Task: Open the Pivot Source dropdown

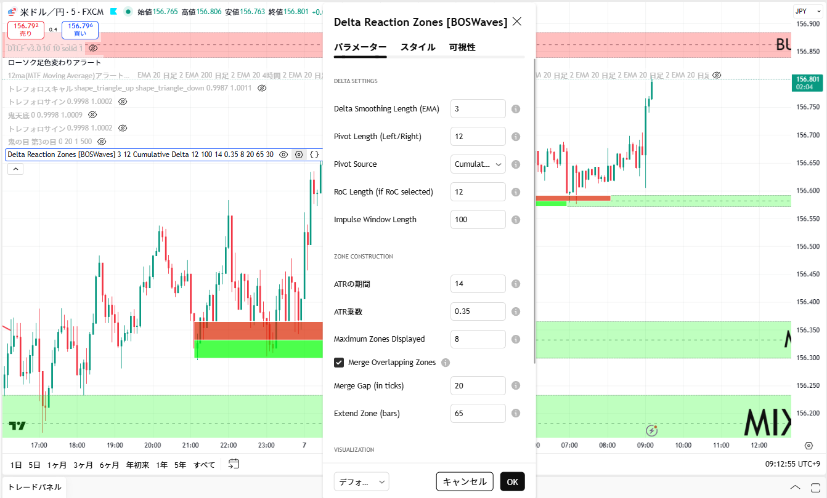Action: tap(478, 164)
